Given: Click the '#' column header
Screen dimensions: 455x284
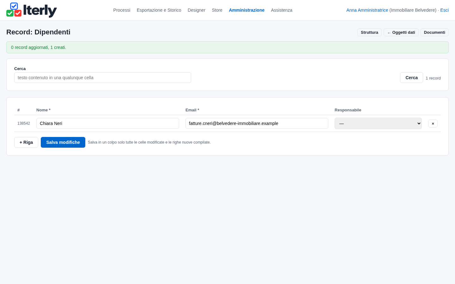Looking at the screenshot, I should coord(19,110).
